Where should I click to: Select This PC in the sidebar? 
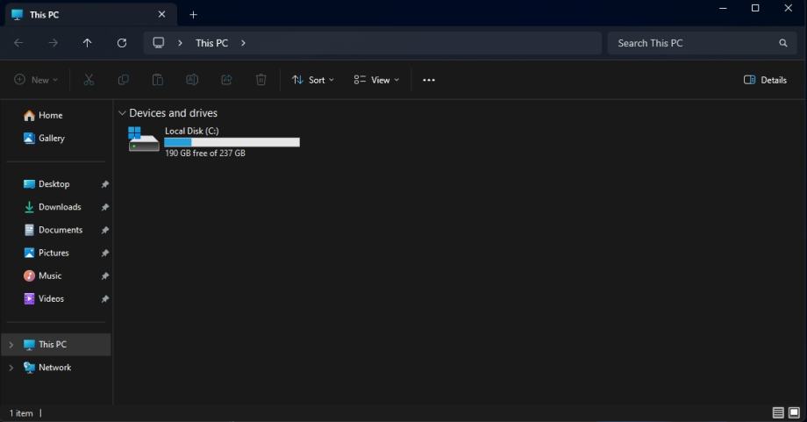click(x=56, y=345)
